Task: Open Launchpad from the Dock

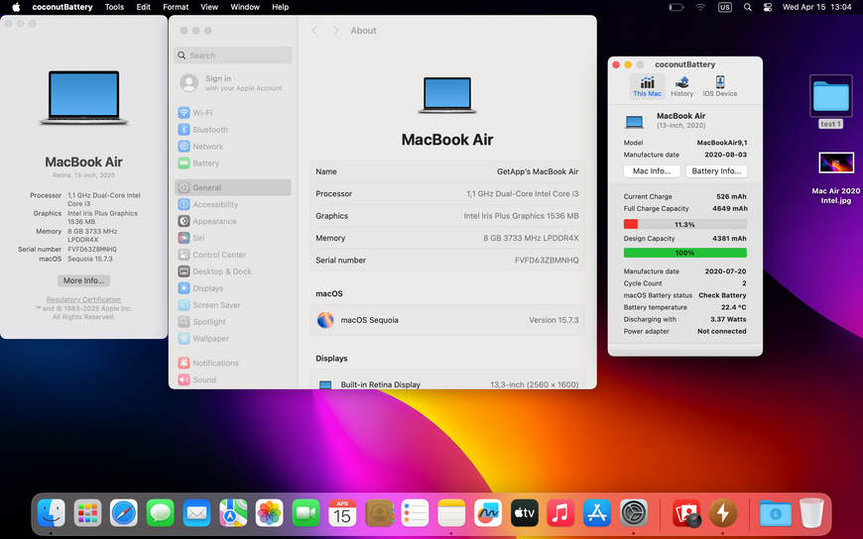Action: [x=87, y=513]
